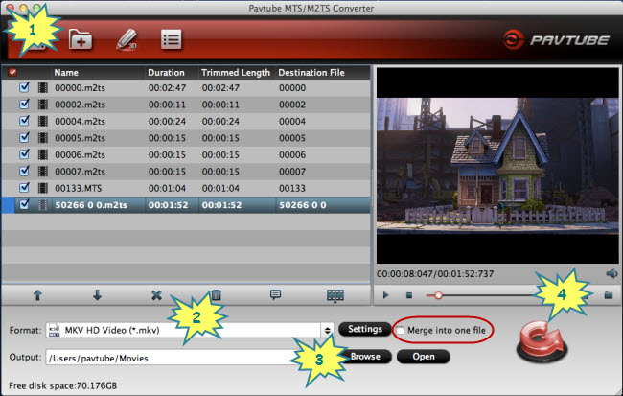Open the snapshot folder icon
The width and height of the screenshot is (623, 396).
click(x=609, y=295)
